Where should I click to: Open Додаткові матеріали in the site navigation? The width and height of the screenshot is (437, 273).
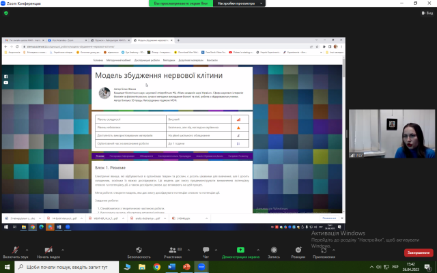coord(191,60)
